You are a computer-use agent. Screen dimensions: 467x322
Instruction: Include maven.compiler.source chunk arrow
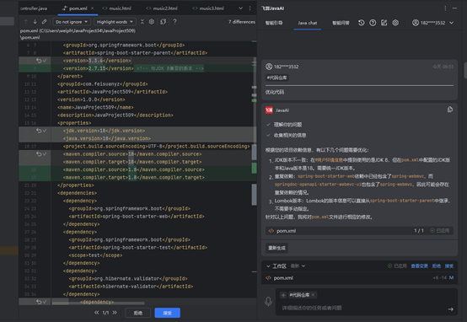click(45, 154)
